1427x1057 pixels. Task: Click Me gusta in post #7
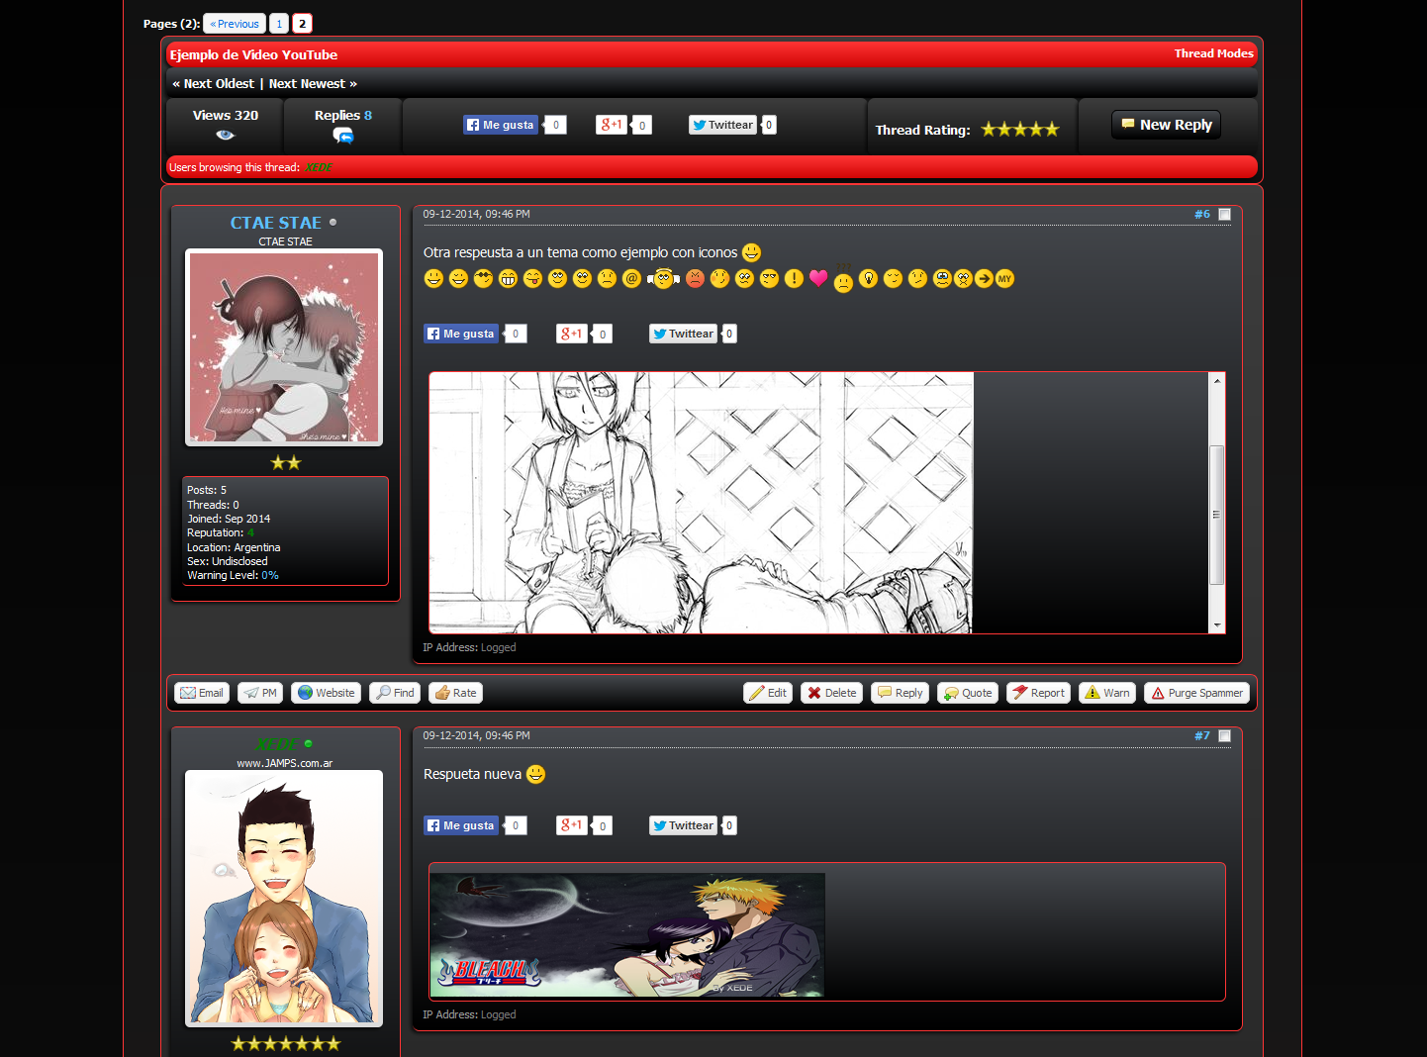[461, 825]
